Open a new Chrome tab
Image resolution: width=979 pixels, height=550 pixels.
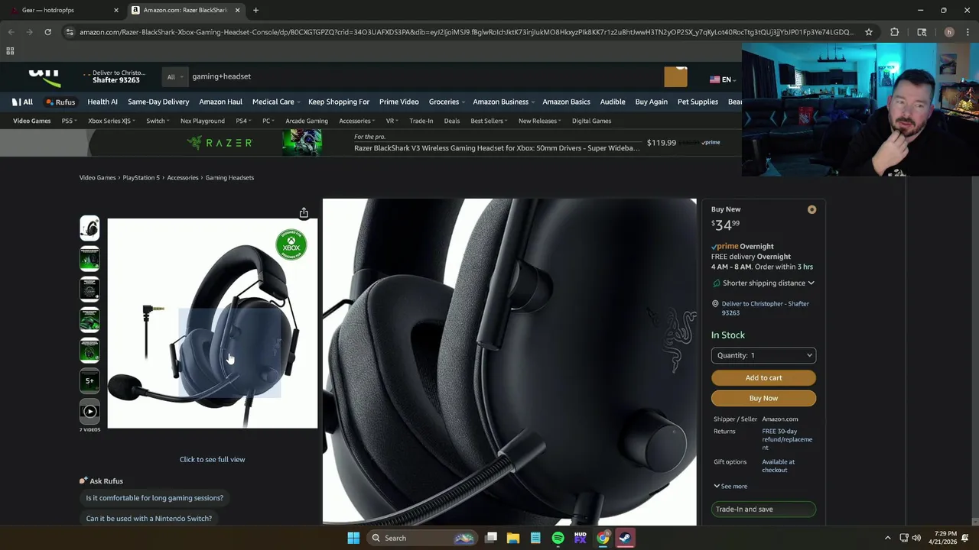click(255, 10)
